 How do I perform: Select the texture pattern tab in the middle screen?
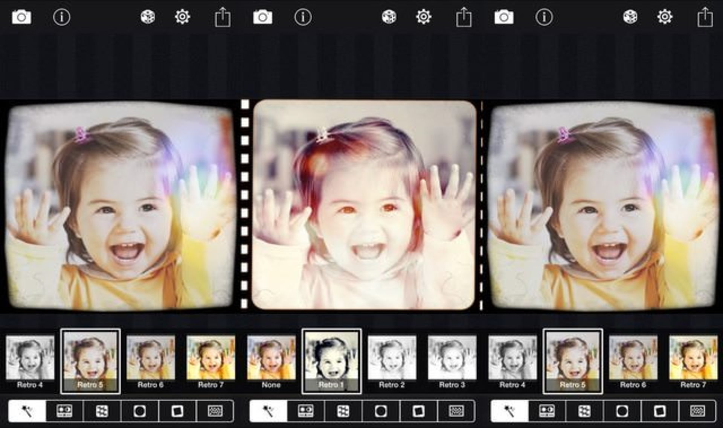point(343,411)
